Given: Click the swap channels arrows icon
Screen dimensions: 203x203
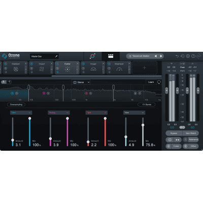Looking at the screenshot, I should (x=178, y=140).
